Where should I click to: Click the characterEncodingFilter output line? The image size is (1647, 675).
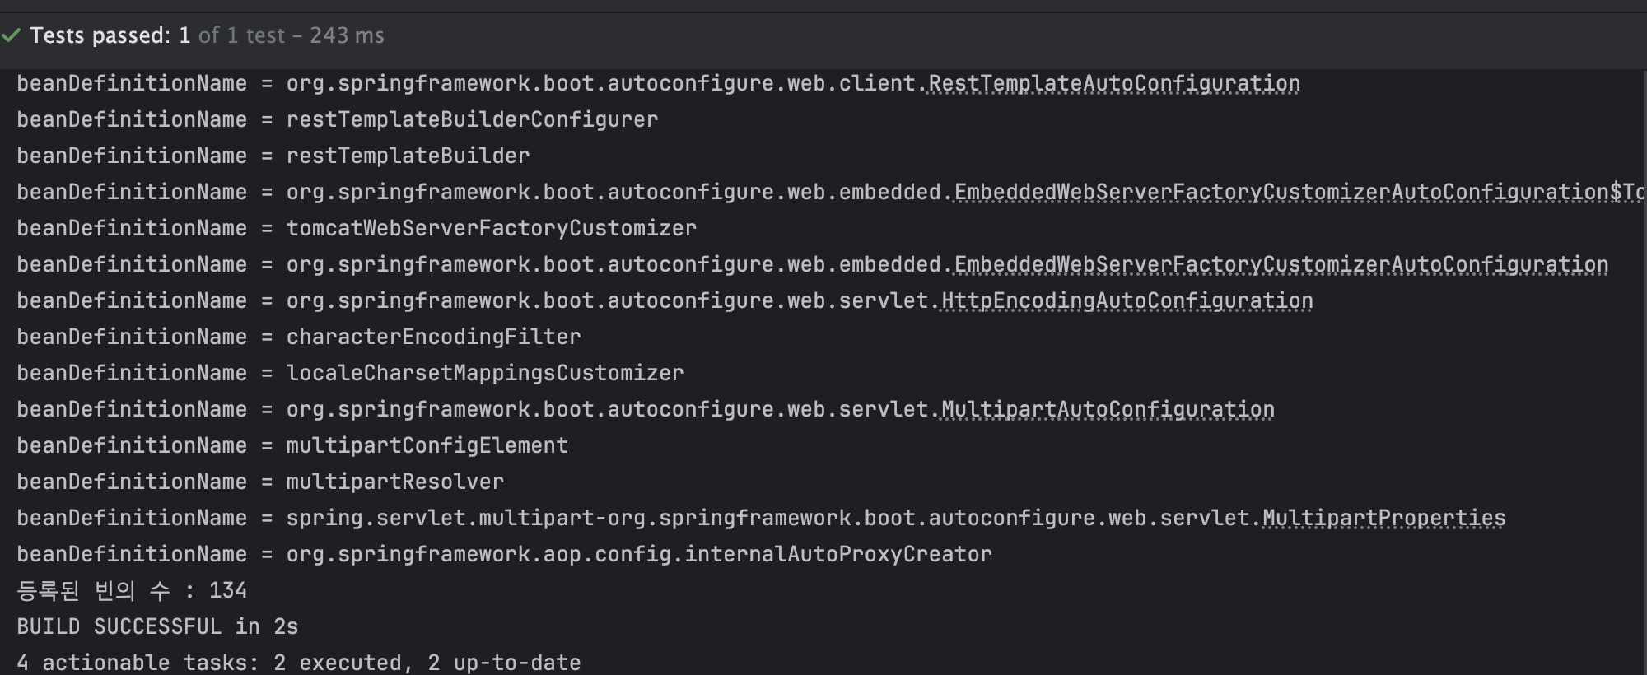pyautogui.click(x=299, y=337)
